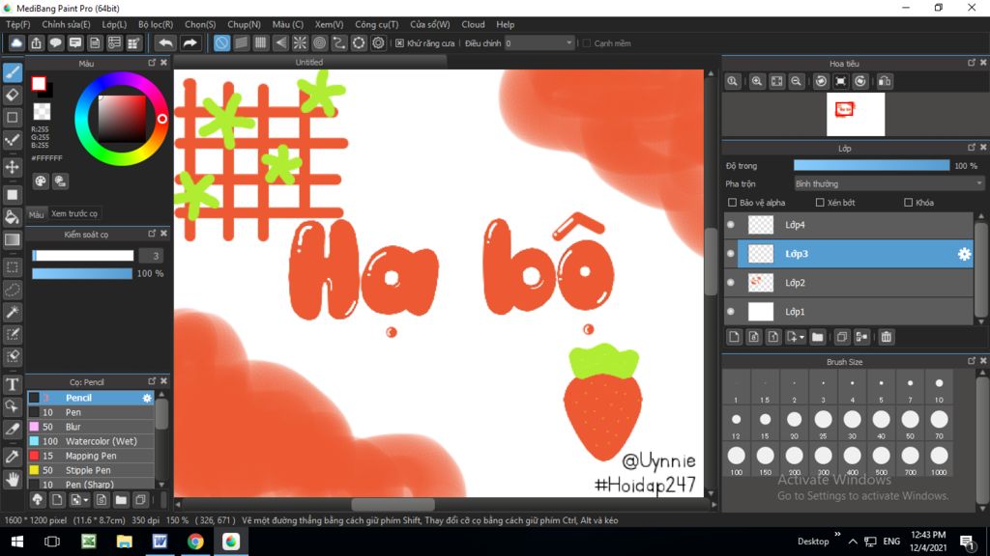Viewport: 990px width, 556px height.
Task: Add a new layer folder
Action: point(817,337)
